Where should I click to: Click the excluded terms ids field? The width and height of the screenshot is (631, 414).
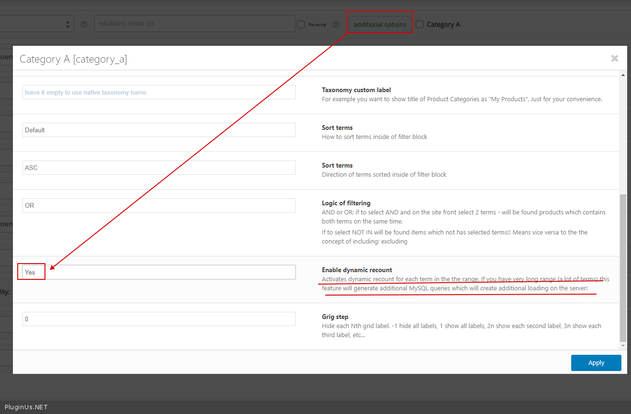(194, 24)
